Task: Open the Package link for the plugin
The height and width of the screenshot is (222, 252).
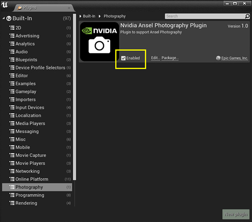Action: [x=170, y=58]
